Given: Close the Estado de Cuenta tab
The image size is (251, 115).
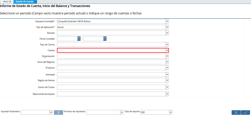Looking at the screenshot, I should (x=36, y=2).
